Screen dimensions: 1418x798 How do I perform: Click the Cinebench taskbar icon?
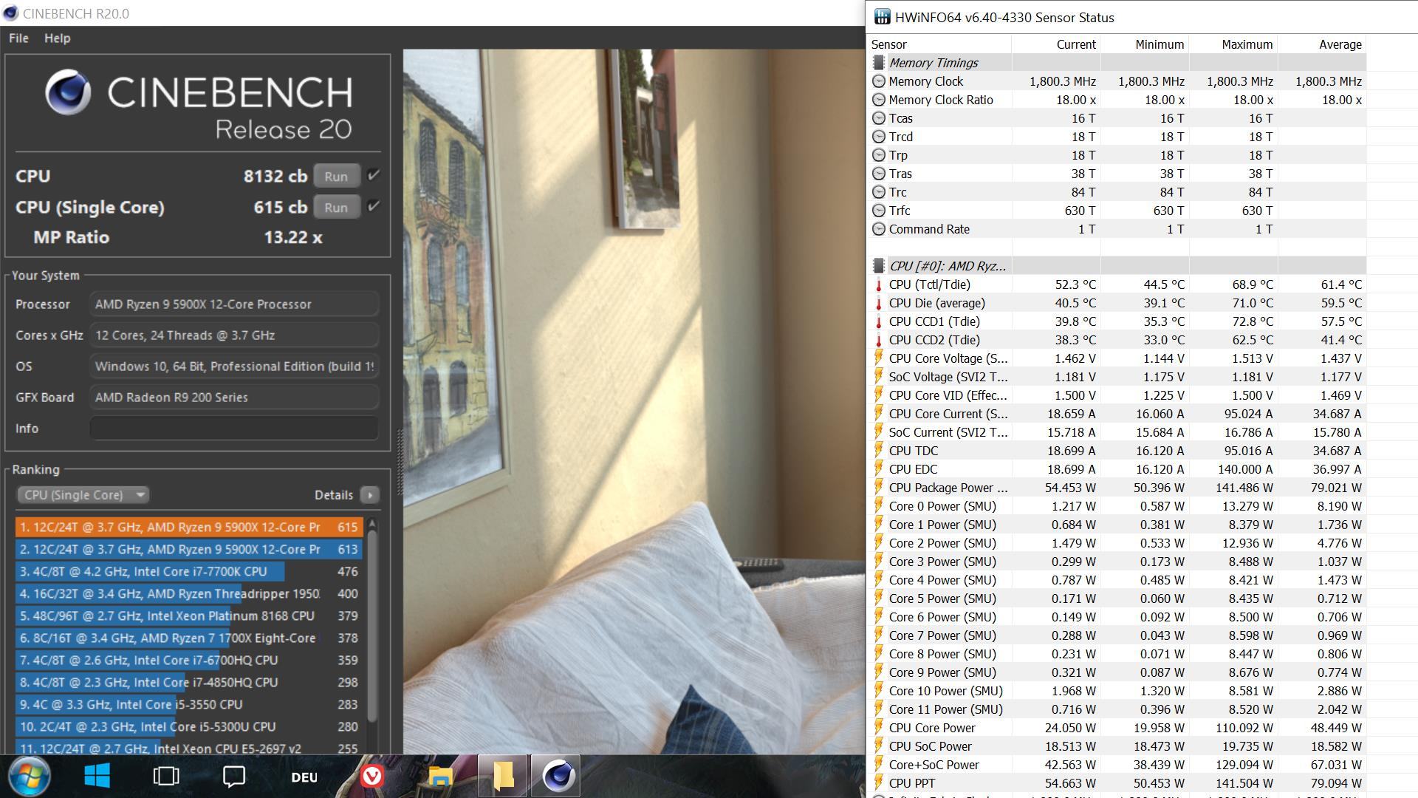(x=559, y=777)
